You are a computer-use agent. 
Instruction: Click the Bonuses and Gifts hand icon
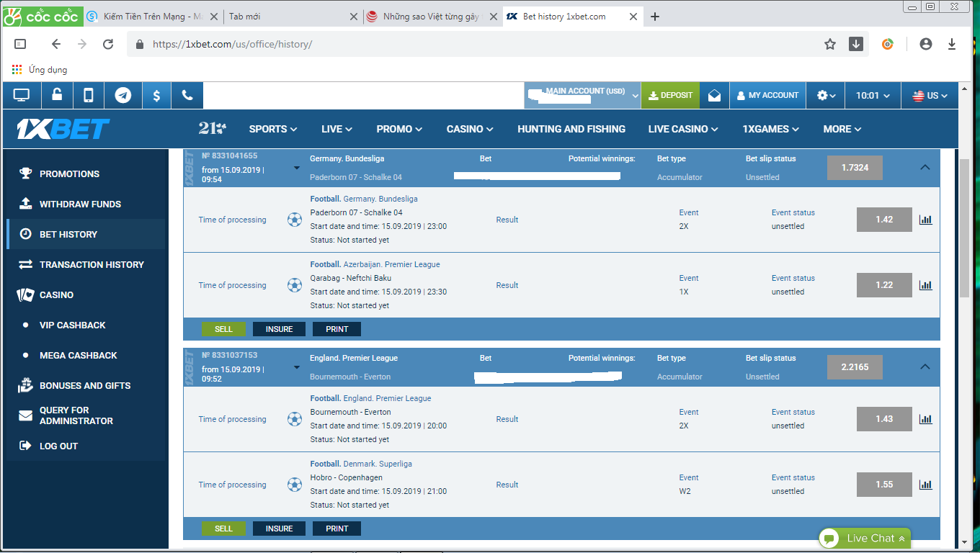(26, 385)
